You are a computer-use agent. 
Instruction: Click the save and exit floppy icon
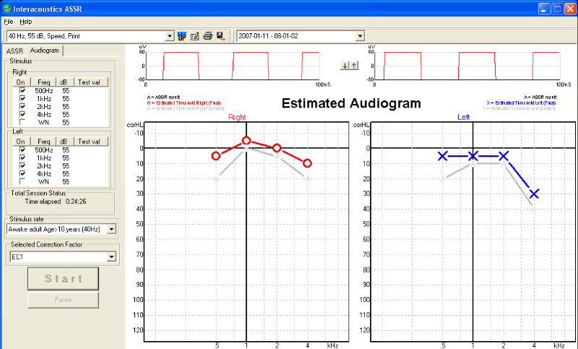click(x=220, y=36)
